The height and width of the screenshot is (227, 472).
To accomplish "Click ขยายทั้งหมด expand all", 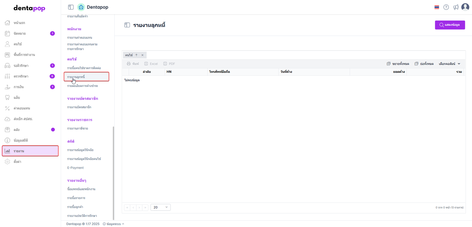I will coord(398,64).
